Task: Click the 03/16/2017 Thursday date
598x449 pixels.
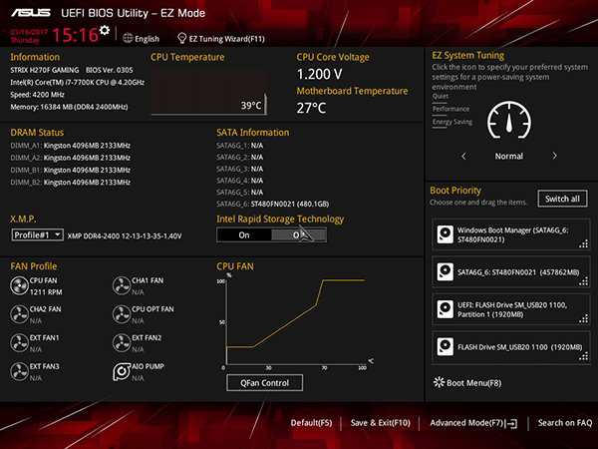Action: point(29,36)
